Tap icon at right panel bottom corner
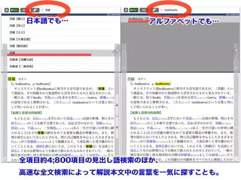 point(237,158)
